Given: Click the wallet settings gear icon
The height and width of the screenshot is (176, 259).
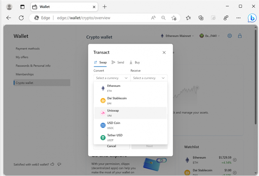Looking at the screenshot, I should [230, 36].
